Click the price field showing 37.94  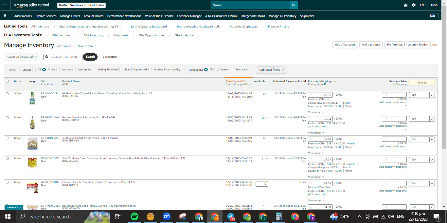(320, 119)
